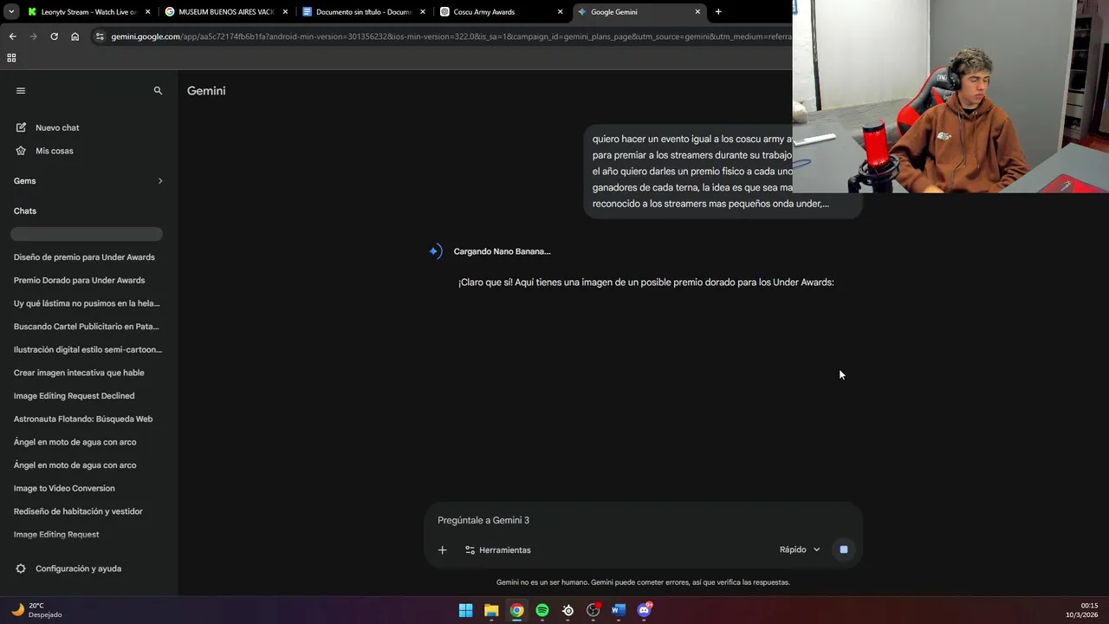The height and width of the screenshot is (624, 1109).
Task: Open chat 'Crear imagen intecativa que hable'
Action: [79, 373]
